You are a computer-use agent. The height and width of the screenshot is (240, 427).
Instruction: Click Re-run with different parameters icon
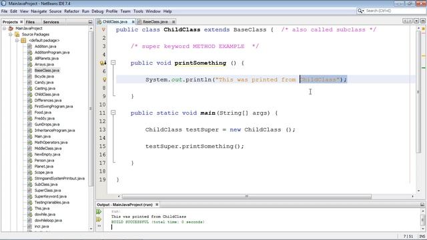click(x=99, y=219)
